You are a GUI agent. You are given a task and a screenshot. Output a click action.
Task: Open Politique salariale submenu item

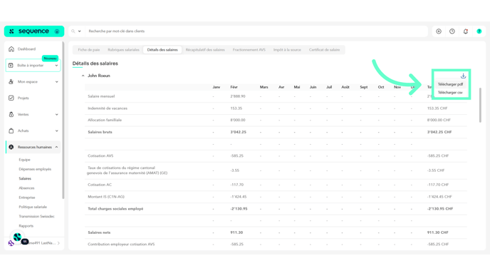click(33, 207)
